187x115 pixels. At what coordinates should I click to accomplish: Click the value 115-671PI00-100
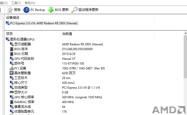tap(73, 64)
